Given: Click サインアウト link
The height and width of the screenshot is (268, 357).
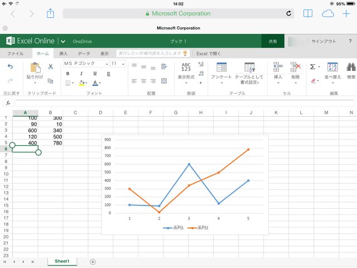Looking at the screenshot, I should [324, 41].
